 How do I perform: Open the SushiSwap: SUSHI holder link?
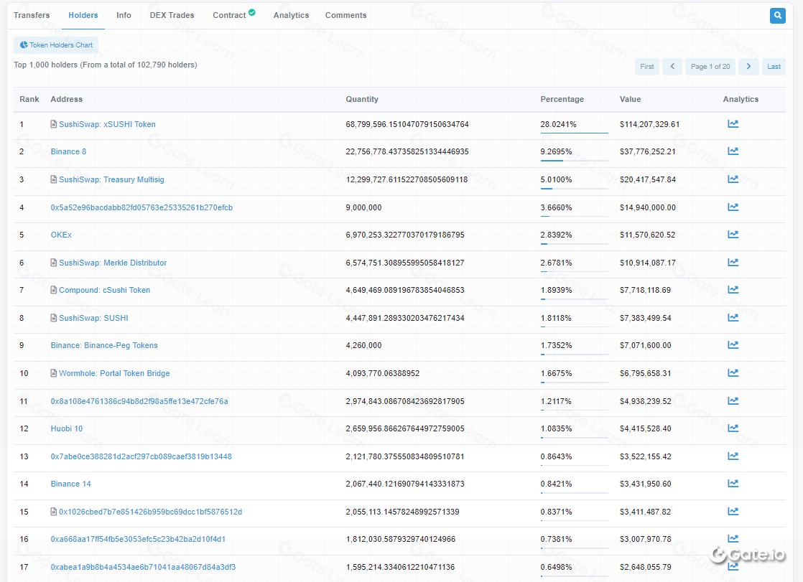93,318
